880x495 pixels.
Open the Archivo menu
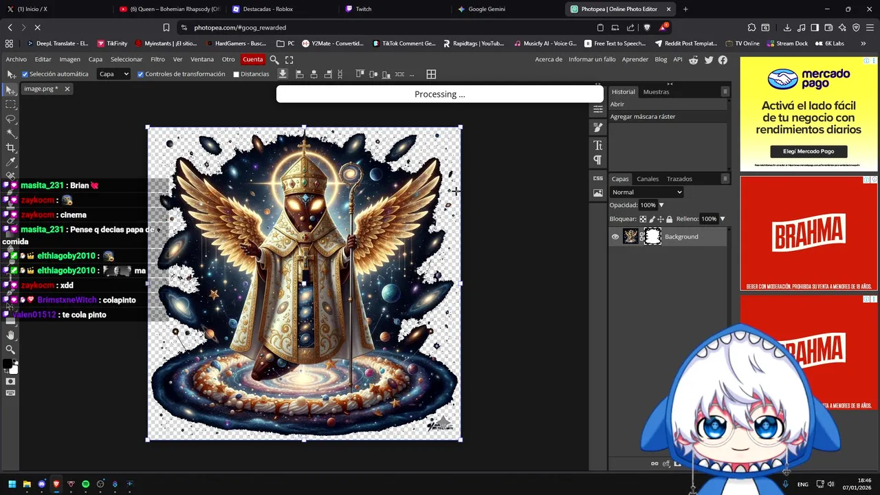[x=16, y=60]
